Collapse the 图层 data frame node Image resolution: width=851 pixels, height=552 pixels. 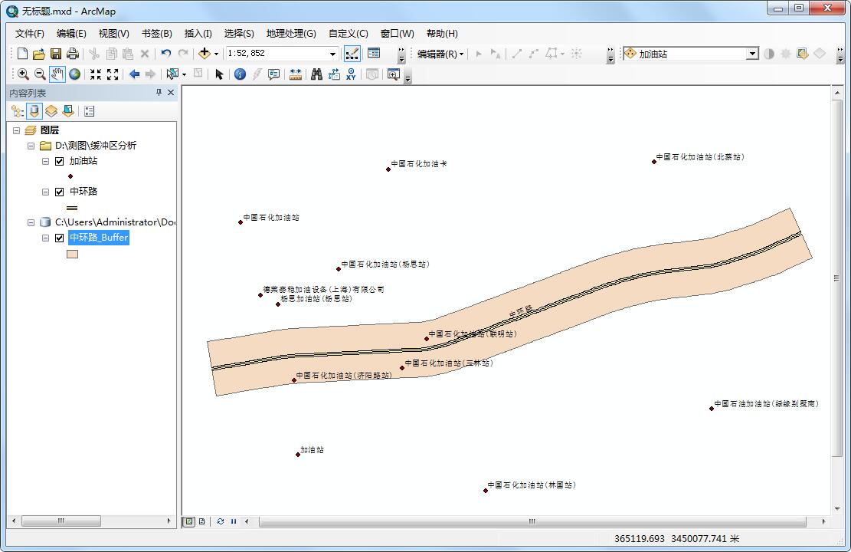click(x=16, y=130)
